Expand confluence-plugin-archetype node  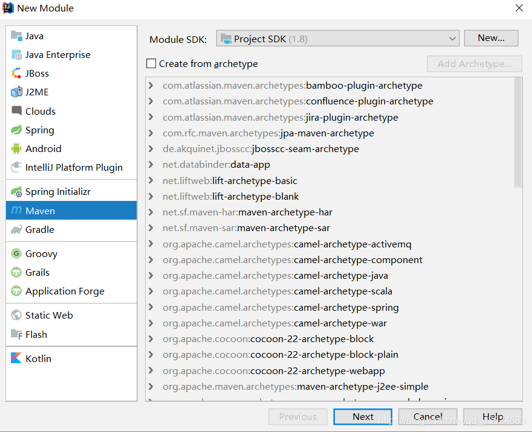pos(151,101)
